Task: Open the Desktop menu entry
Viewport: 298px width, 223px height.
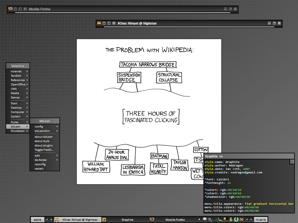Action: (x=18, y=108)
